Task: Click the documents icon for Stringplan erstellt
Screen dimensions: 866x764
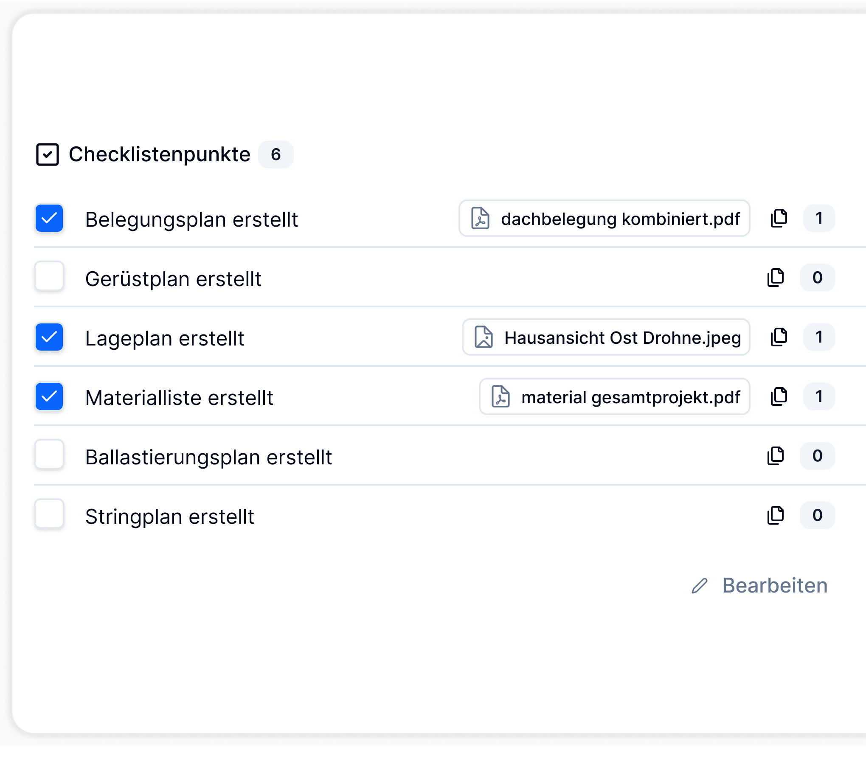Action: tap(775, 515)
